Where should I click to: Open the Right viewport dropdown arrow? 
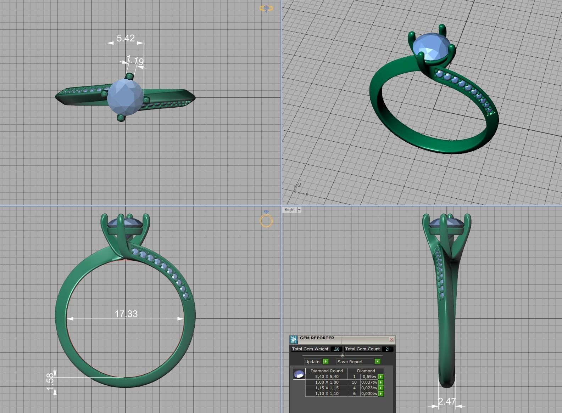click(x=299, y=210)
